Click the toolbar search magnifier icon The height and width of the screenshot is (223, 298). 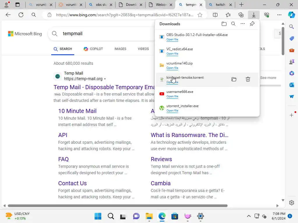[34, 15]
